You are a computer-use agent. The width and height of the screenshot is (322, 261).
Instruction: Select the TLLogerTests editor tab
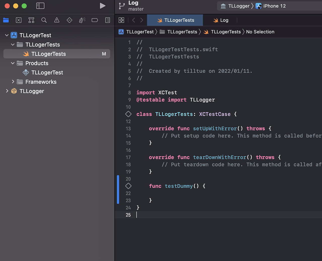point(175,20)
